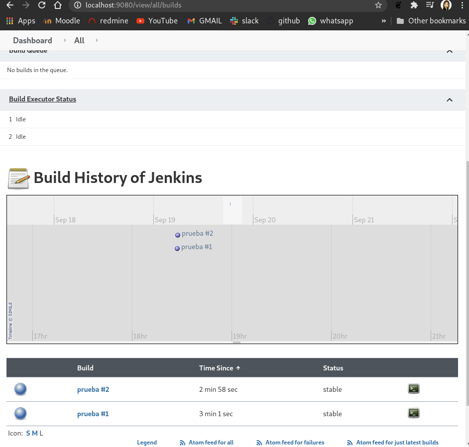Sort table by Status column
The width and height of the screenshot is (469, 447).
click(333, 368)
